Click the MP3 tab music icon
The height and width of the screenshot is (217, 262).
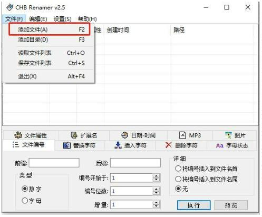182,135
